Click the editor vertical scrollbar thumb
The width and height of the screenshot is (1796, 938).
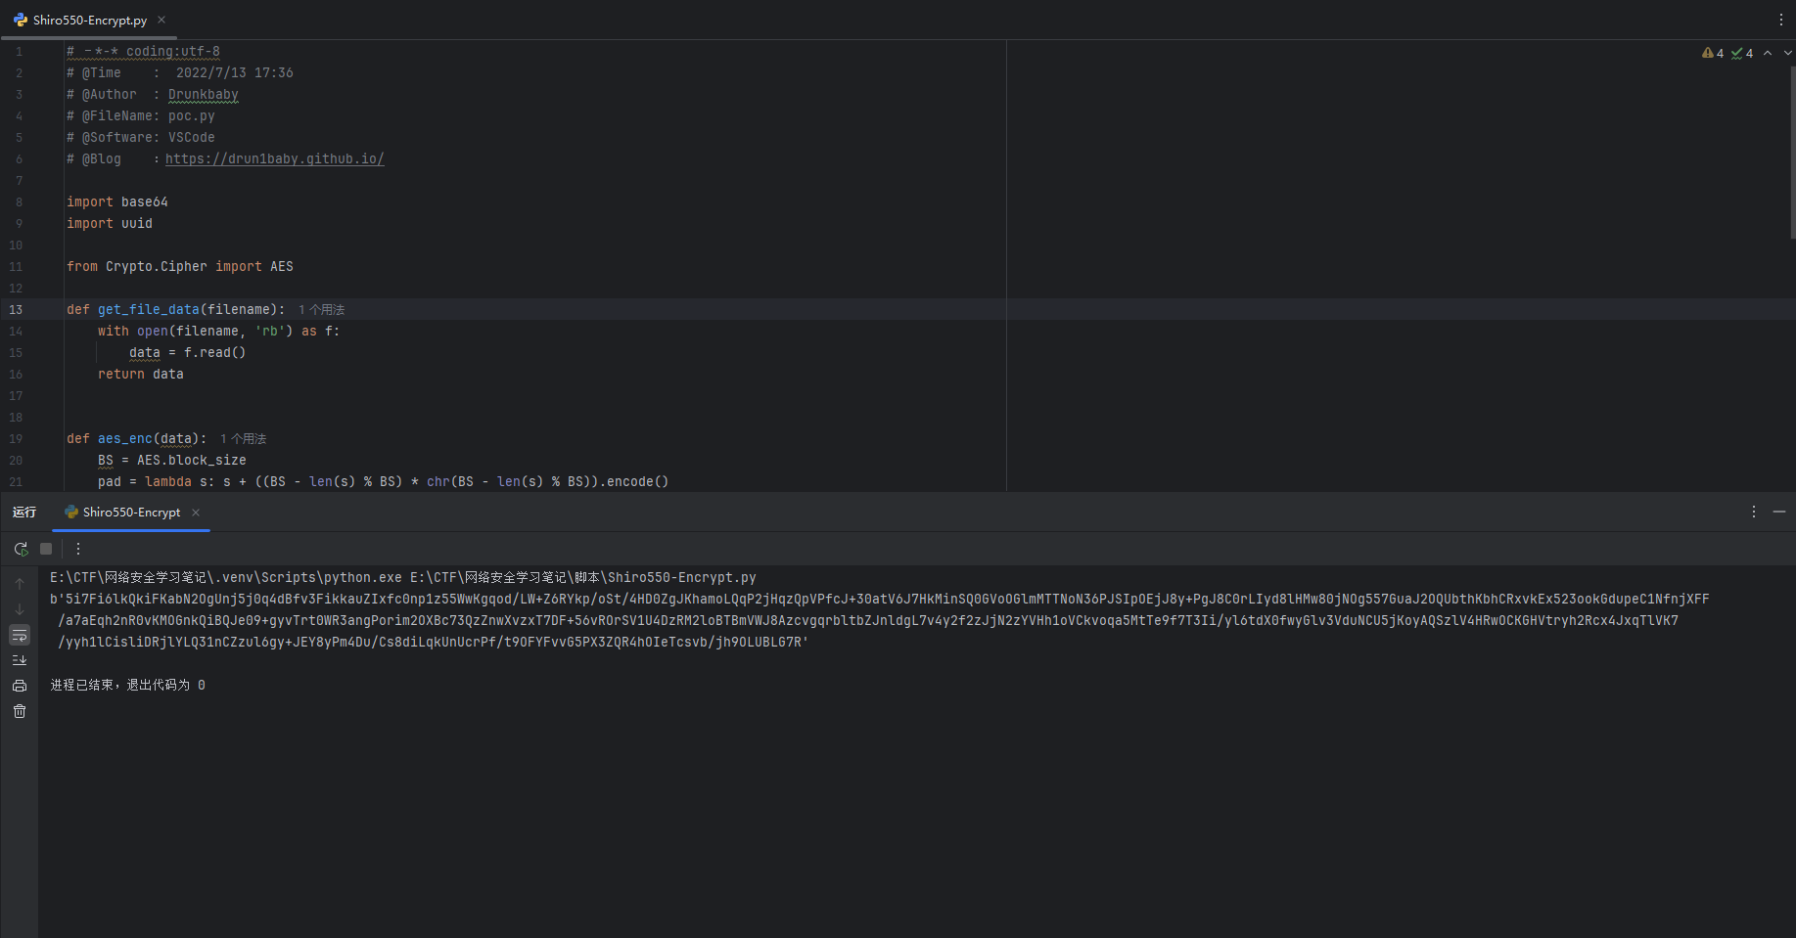coord(1792,147)
